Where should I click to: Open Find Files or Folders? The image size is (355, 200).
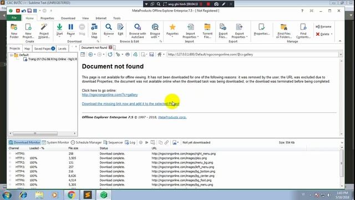pos(284,31)
